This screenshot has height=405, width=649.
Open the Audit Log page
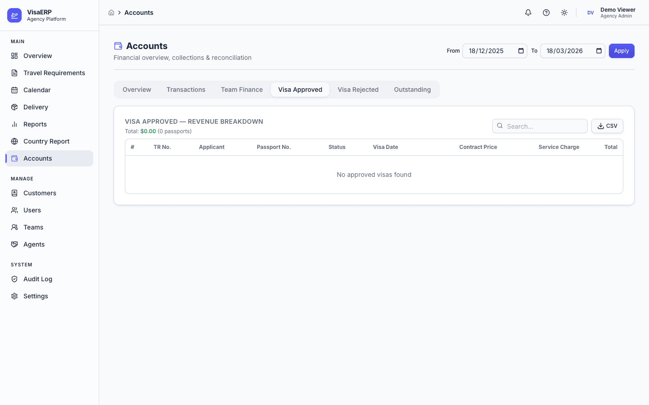click(38, 279)
